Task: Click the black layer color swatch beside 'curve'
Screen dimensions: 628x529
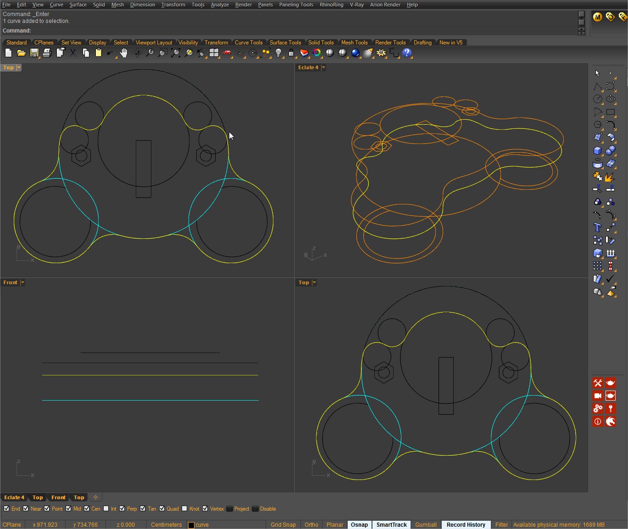Action: (191, 525)
